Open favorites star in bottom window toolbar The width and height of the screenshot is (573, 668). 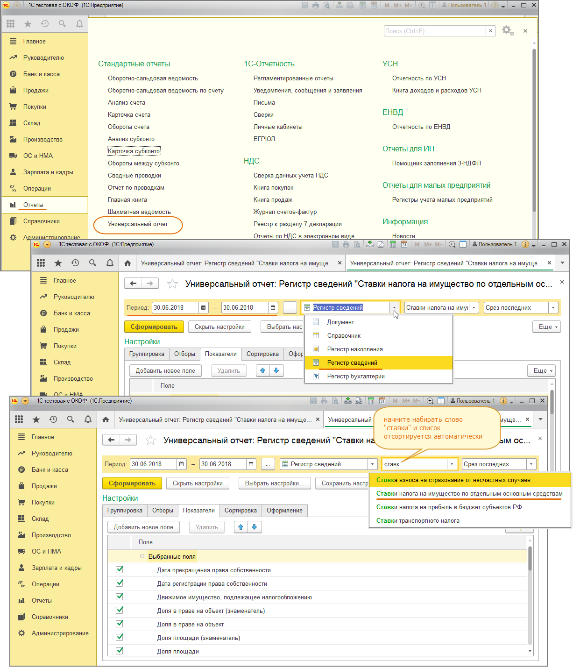click(x=36, y=419)
